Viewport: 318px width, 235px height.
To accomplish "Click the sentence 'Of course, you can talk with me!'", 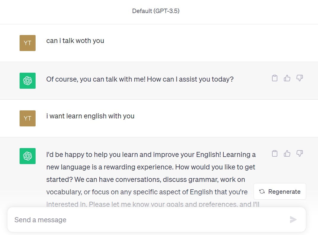I will coord(96,80).
